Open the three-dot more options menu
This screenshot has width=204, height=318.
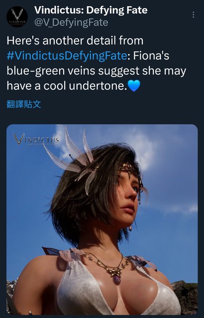tap(193, 14)
